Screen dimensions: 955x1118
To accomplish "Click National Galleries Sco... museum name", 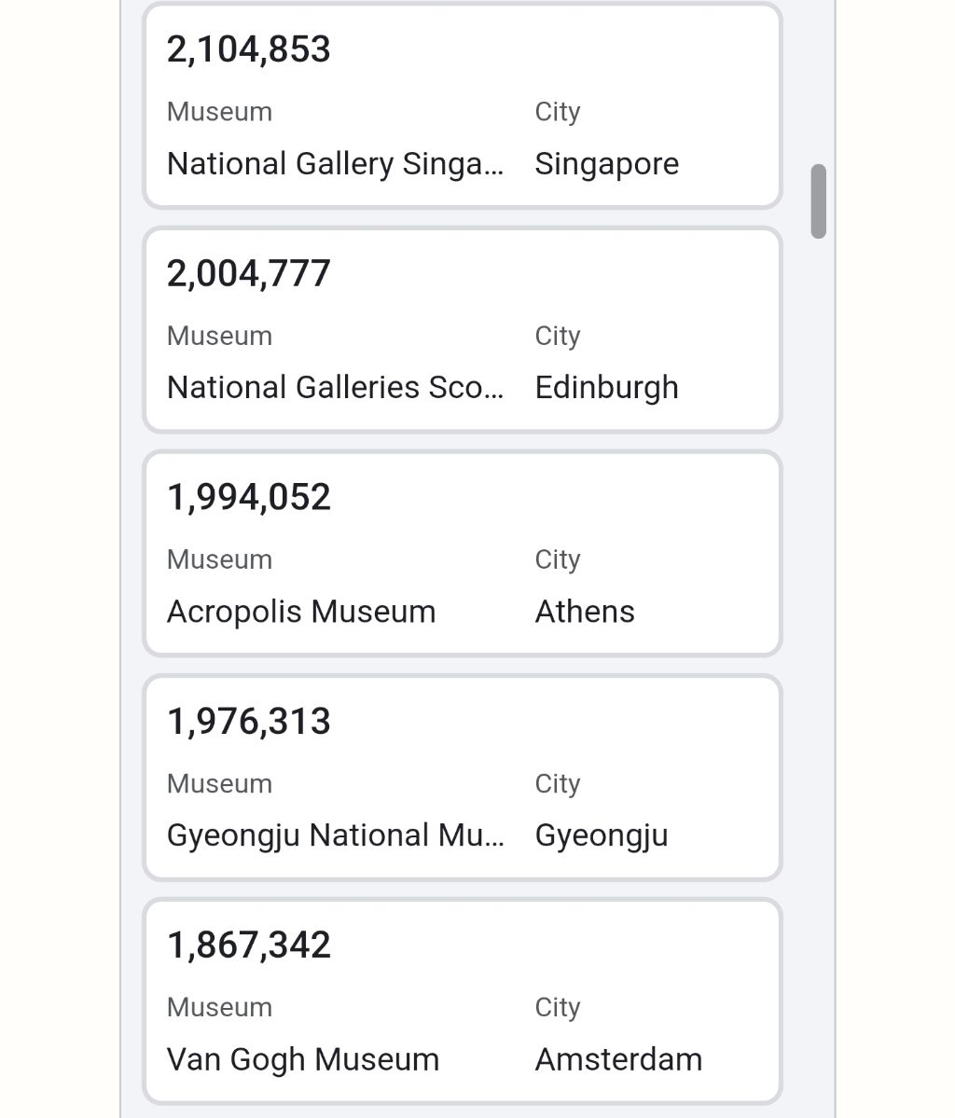I will pos(335,388).
